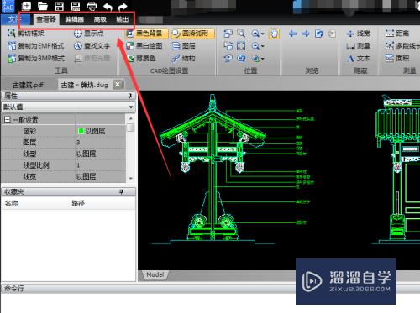
Task: Pin the 收藏夹 favorites panel
Action: [x=122, y=191]
